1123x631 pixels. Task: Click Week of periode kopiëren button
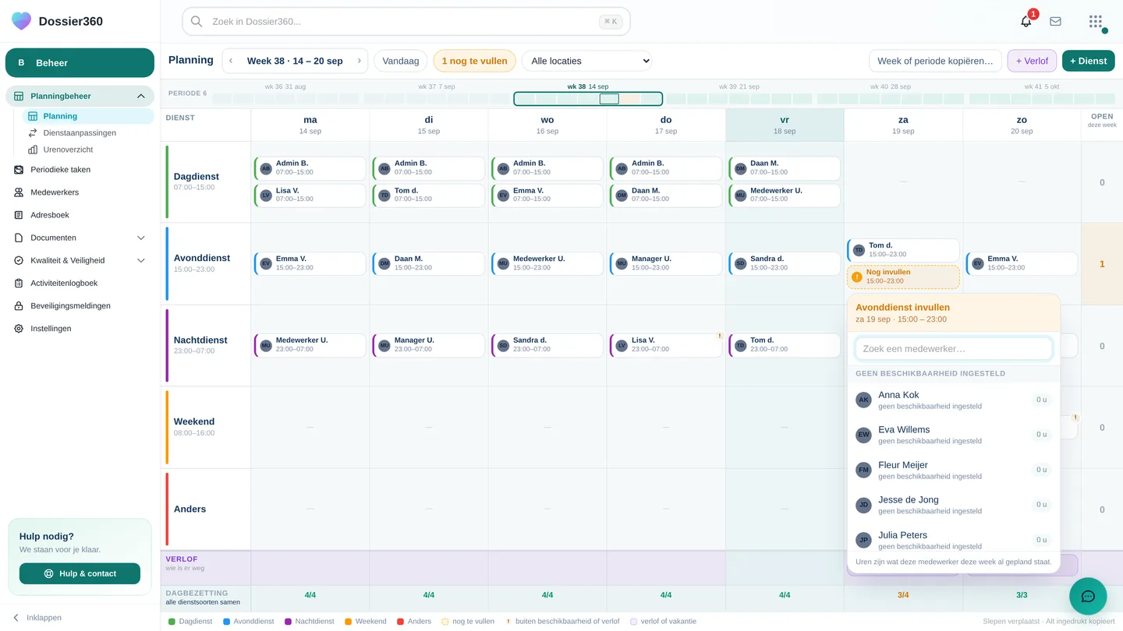coord(935,61)
